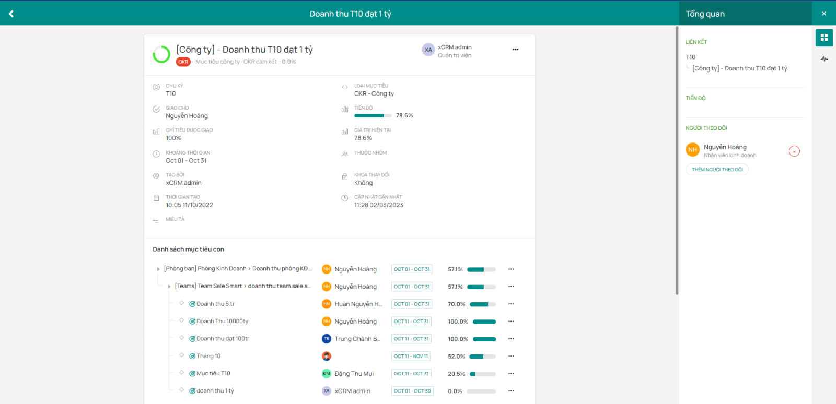The height and width of the screenshot is (404, 836).
Task: Toggle the diamond marker beside Doanh thu dat 100tr
Action: click(181, 338)
